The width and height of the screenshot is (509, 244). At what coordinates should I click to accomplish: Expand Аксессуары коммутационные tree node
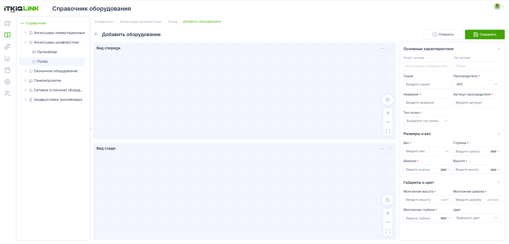25,33
